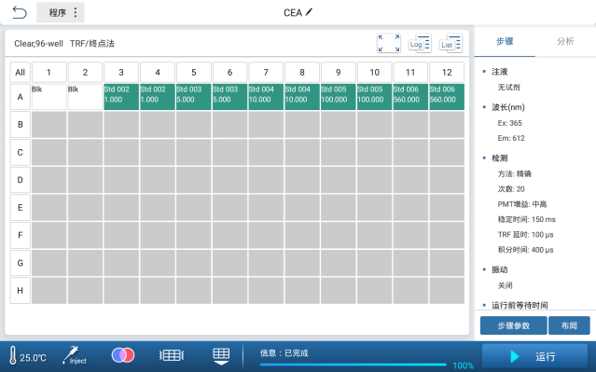Click the Std 006 560.000 well in column 12

[x=447, y=97]
